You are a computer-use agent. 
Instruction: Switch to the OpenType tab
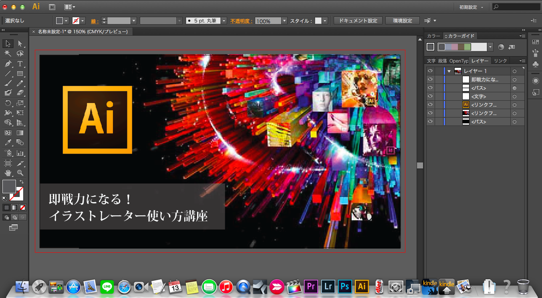[459, 61]
